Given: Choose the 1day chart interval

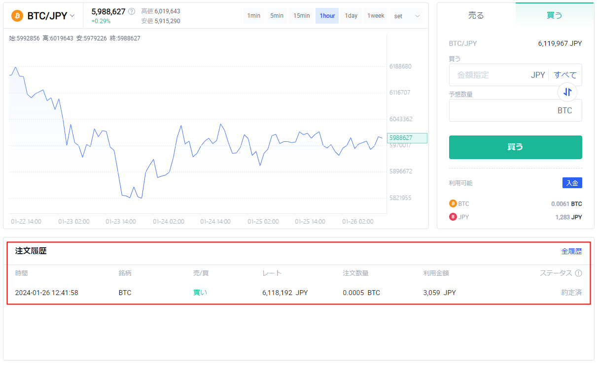Looking at the screenshot, I should 351,16.
